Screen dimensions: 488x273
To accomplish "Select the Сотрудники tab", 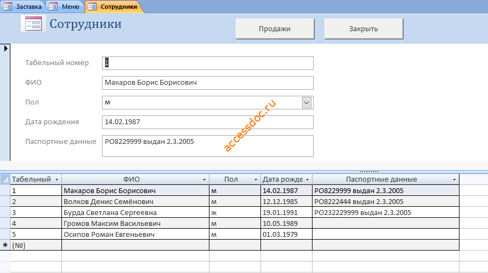I will coord(114,7).
